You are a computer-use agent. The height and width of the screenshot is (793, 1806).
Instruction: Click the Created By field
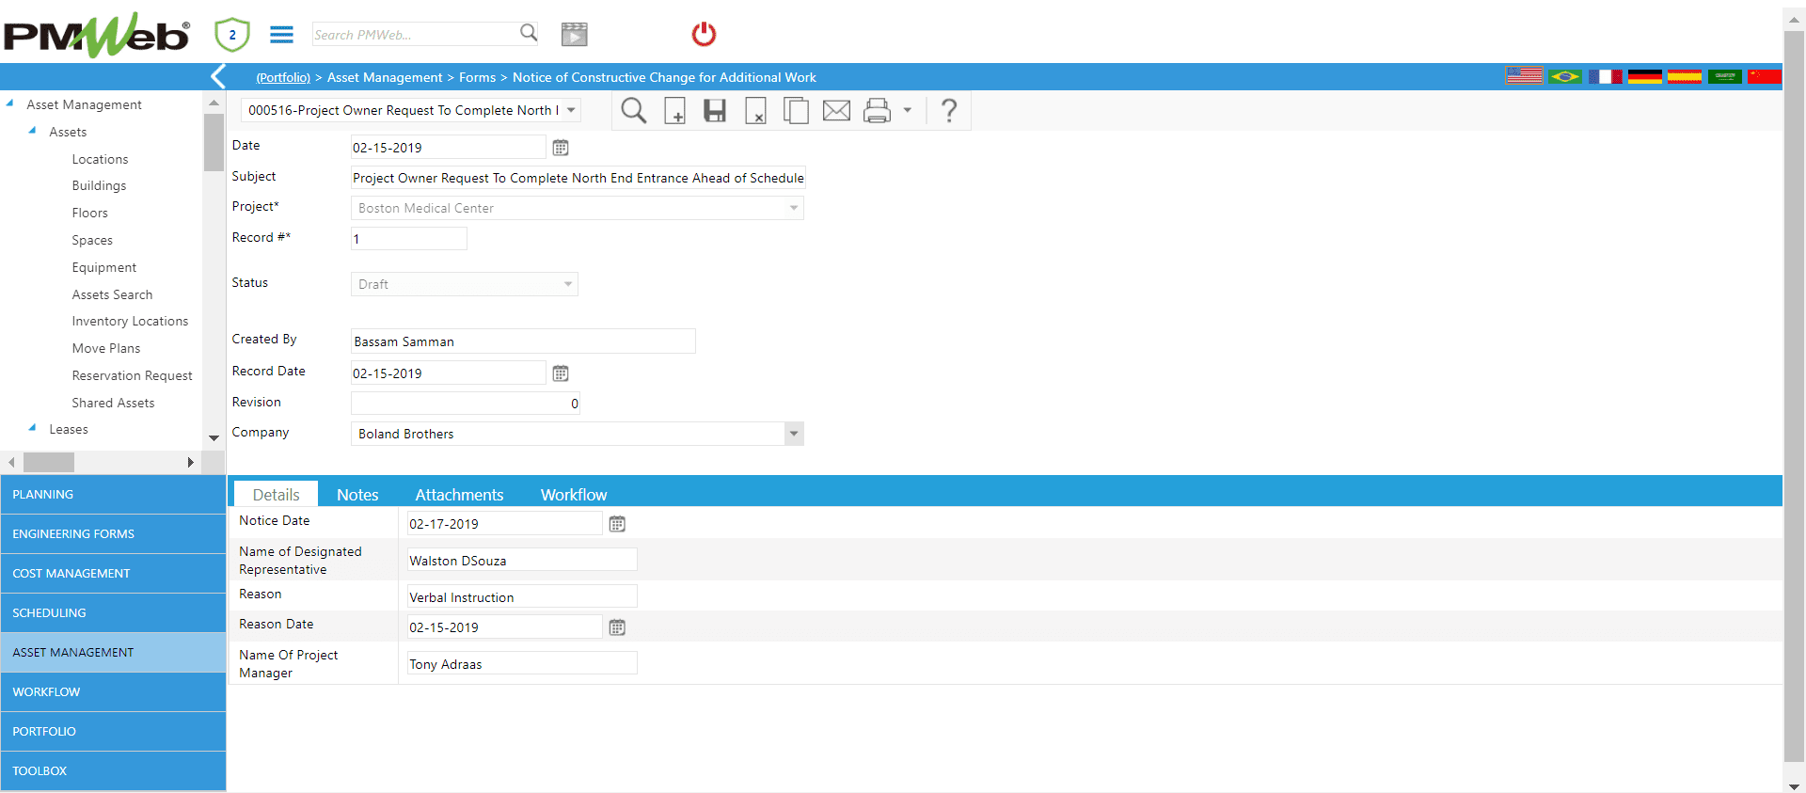[523, 341]
